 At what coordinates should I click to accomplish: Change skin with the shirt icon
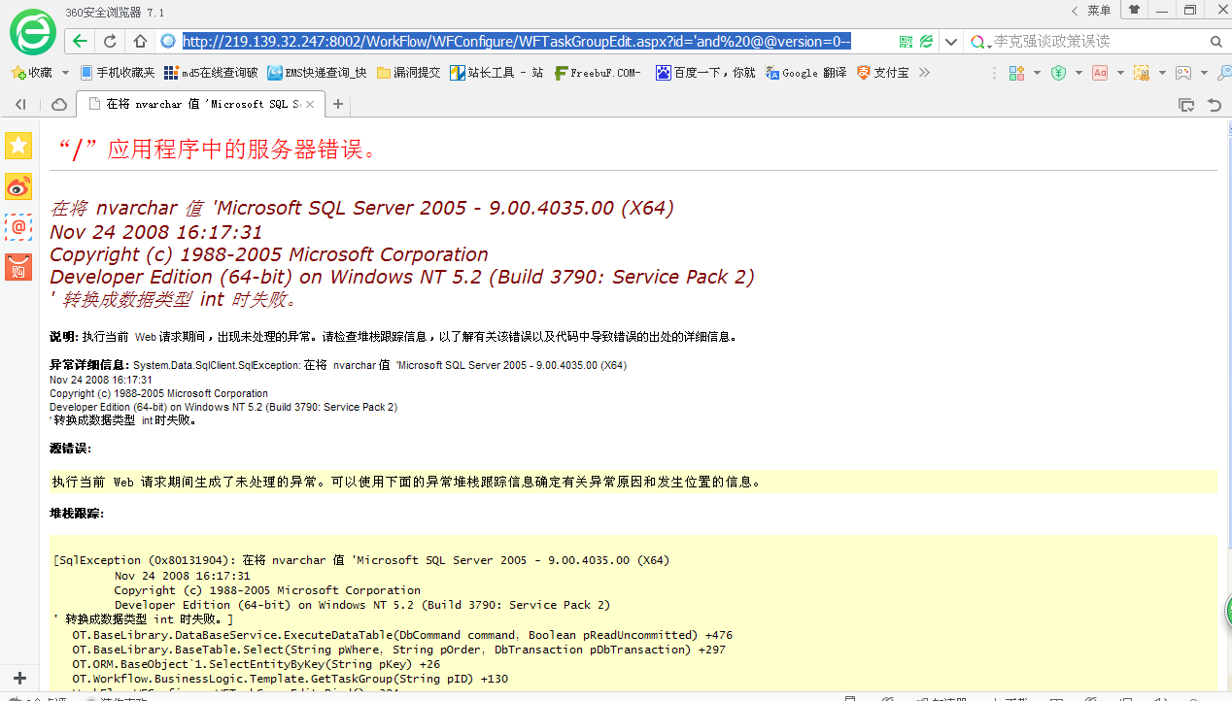[1134, 10]
